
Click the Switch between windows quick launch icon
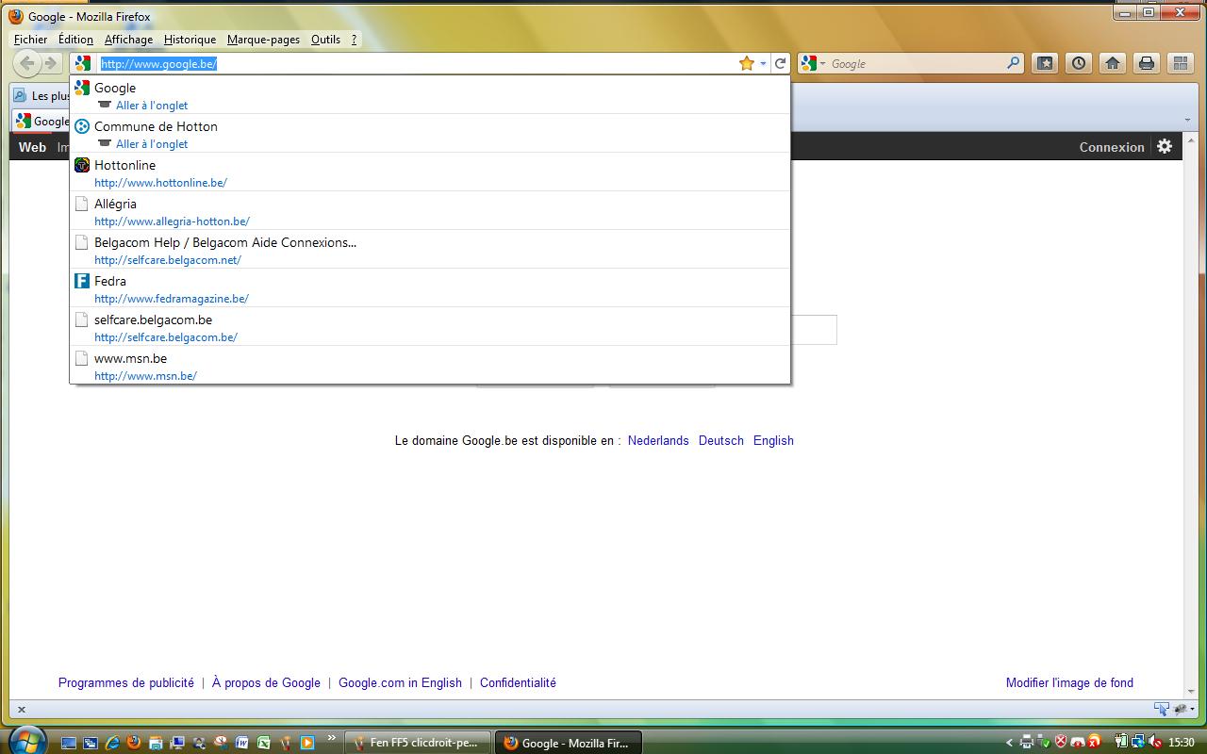pyautogui.click(x=90, y=743)
